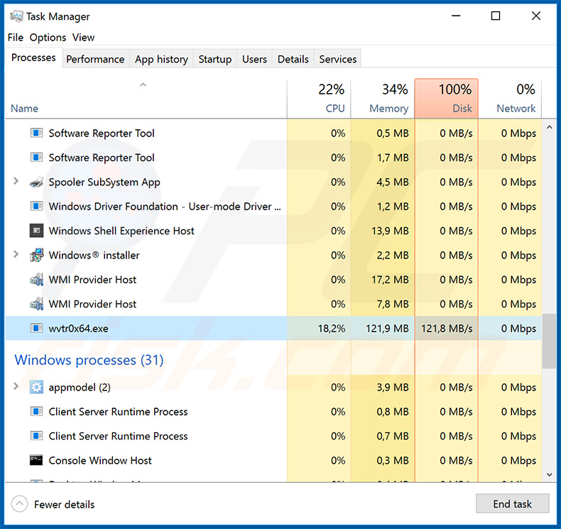This screenshot has width=561, height=529.
Task: Click the 13,9 MB memory value
Action: (x=390, y=231)
